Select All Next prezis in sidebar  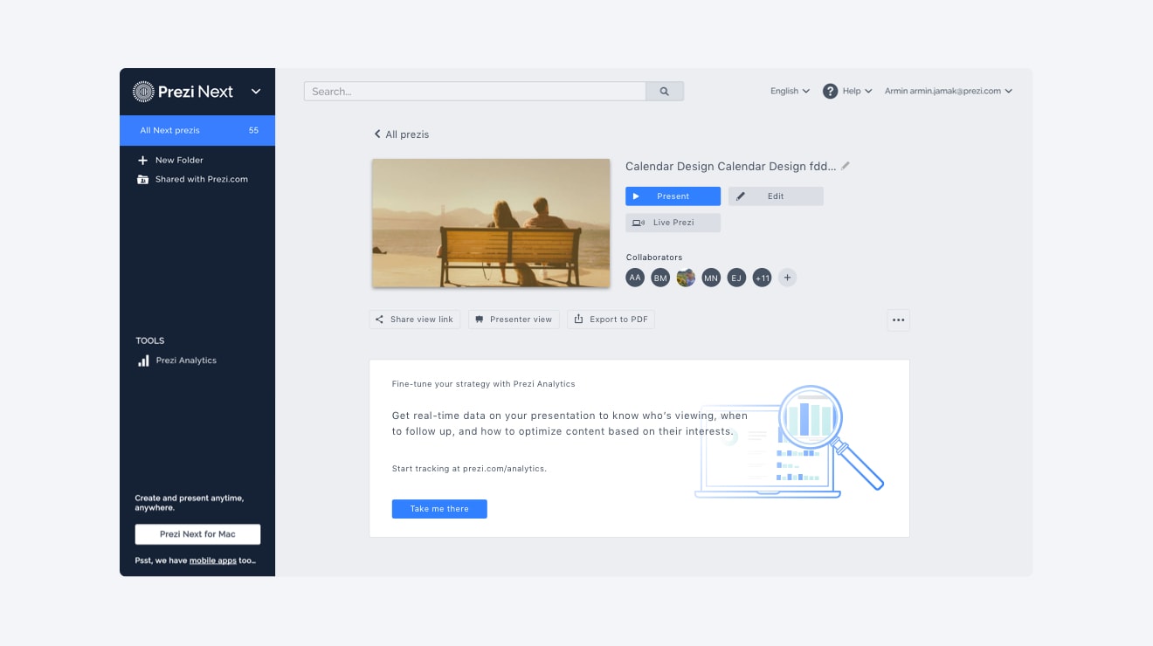(197, 130)
